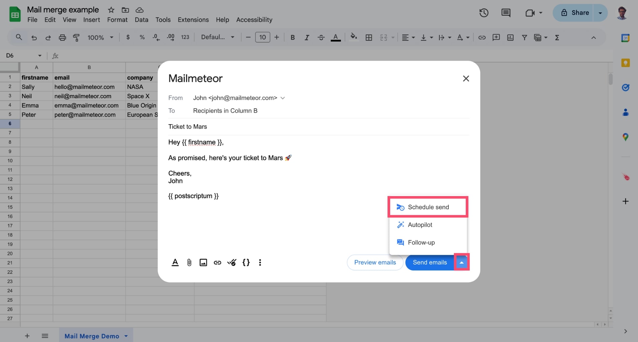Open Google Maps side panel
The image size is (638, 342).
coord(625,137)
